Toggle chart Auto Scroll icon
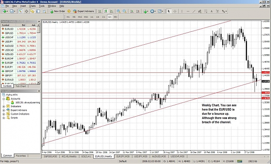Viewport: 271px width, 164px height. [132, 11]
